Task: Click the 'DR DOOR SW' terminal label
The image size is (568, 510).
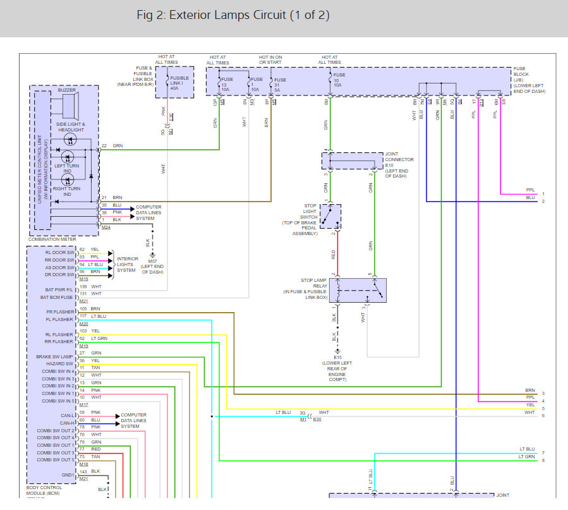Action: (59, 274)
